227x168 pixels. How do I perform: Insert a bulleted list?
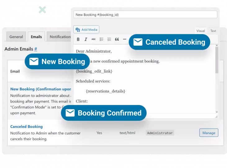101,39
